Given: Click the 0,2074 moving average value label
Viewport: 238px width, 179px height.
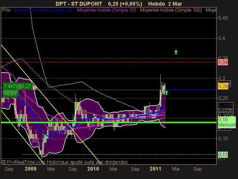Looking at the screenshot, I should coord(226,115).
